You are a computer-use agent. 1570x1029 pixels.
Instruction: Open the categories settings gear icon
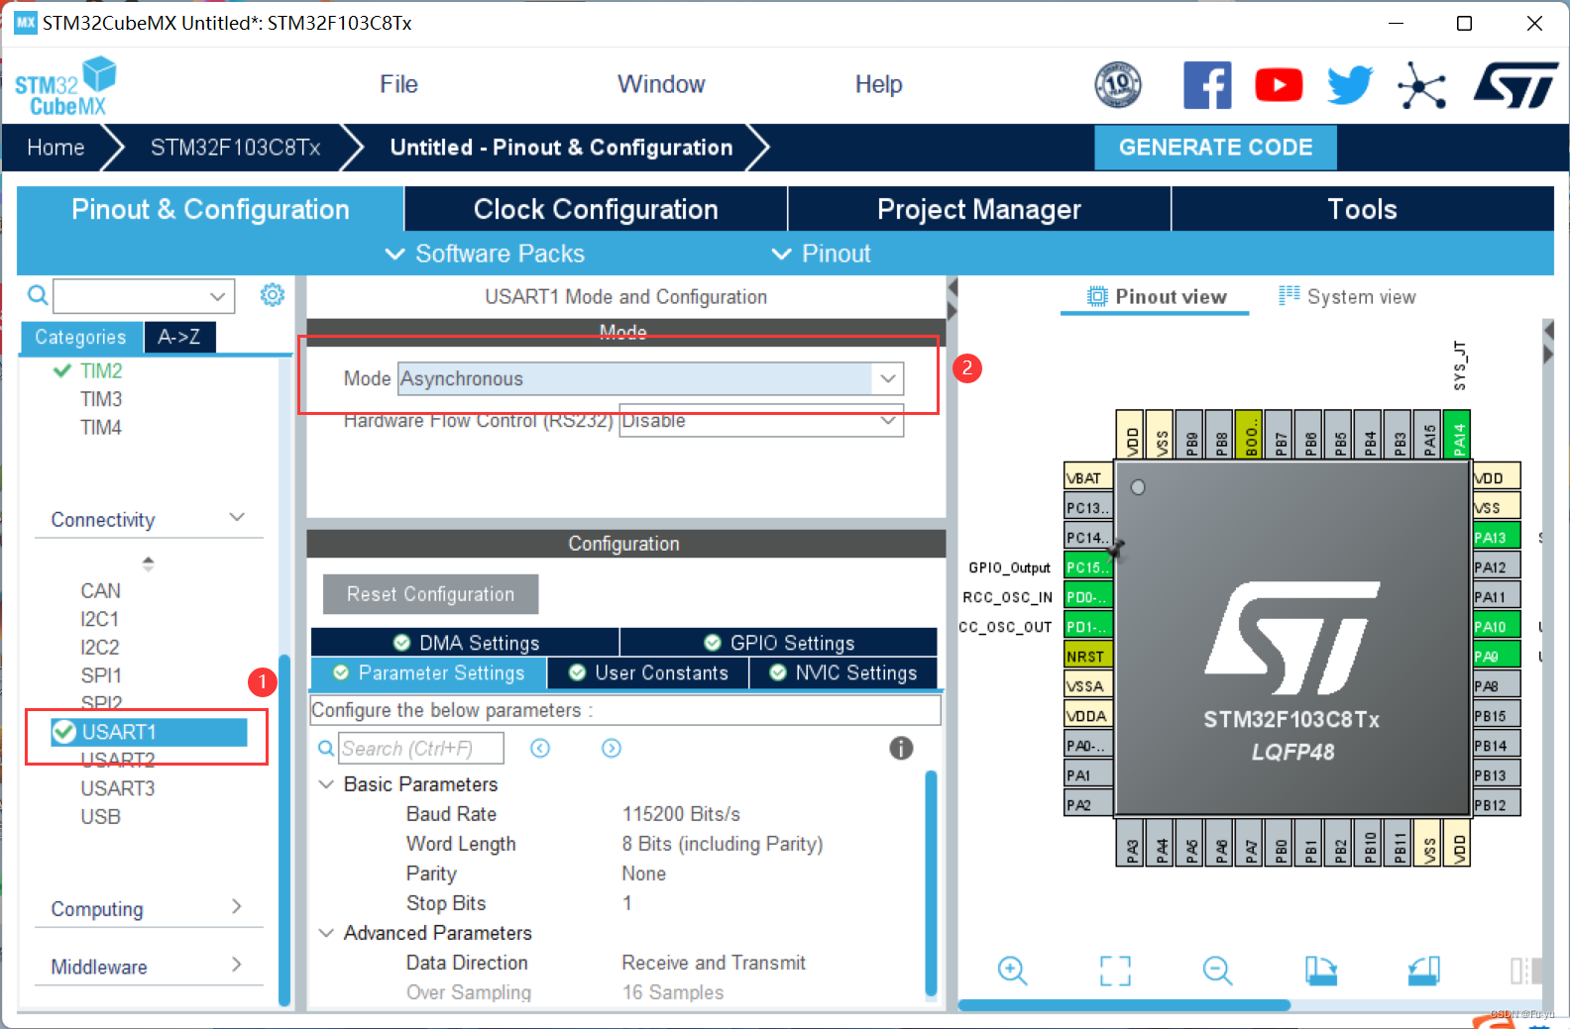(273, 295)
